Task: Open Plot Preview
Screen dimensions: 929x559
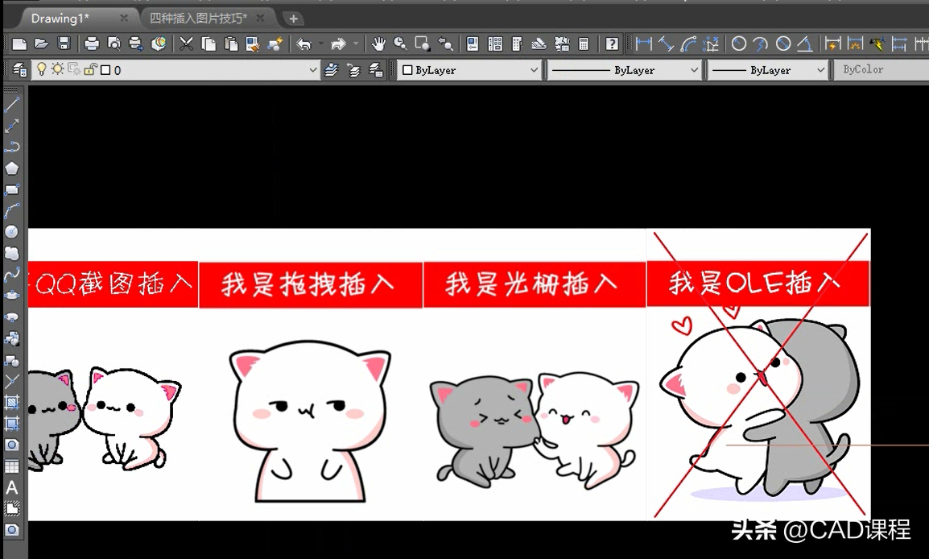Action: point(114,43)
